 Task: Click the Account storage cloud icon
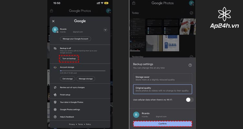pos(55,67)
